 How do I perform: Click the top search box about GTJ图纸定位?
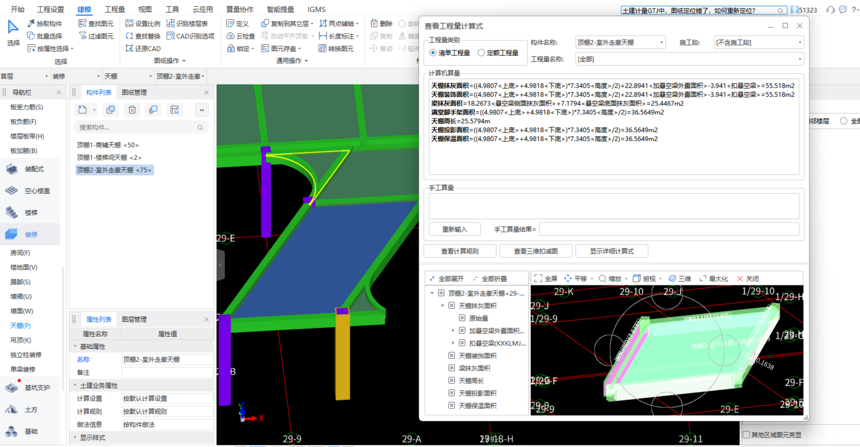[703, 10]
